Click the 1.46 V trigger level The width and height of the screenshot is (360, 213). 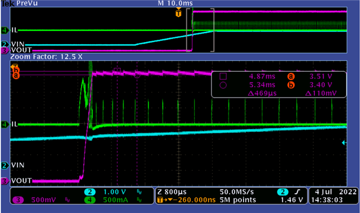(x=291, y=200)
